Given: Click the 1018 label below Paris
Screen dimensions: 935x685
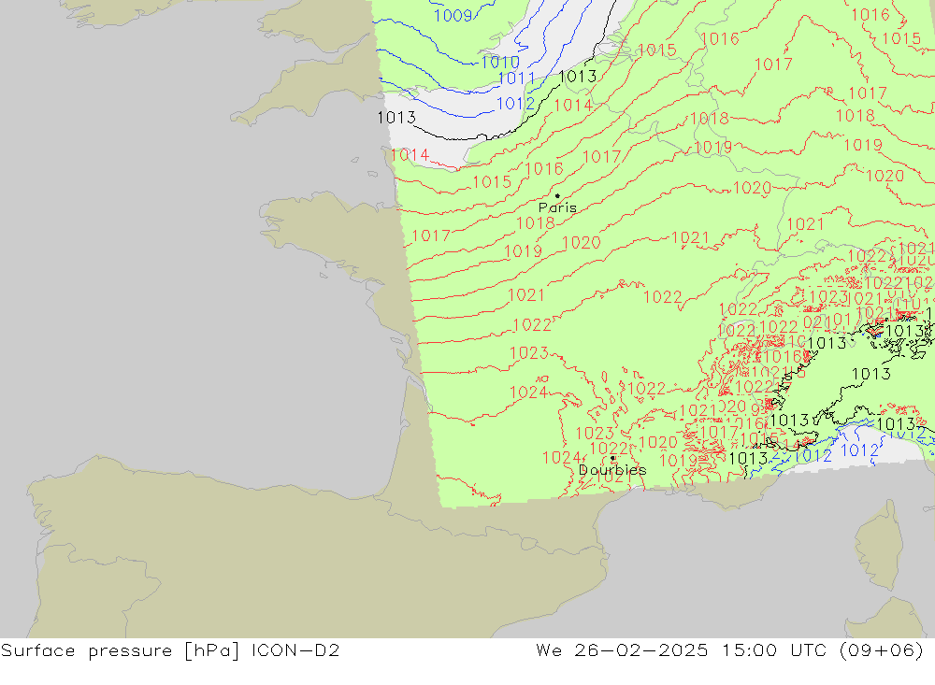Looking at the screenshot, I should point(536,223).
